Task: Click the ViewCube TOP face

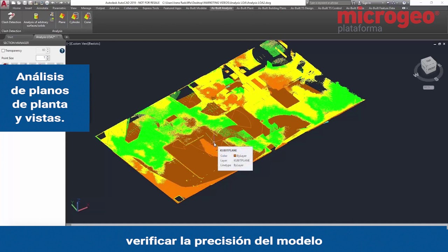Action: 428,62
